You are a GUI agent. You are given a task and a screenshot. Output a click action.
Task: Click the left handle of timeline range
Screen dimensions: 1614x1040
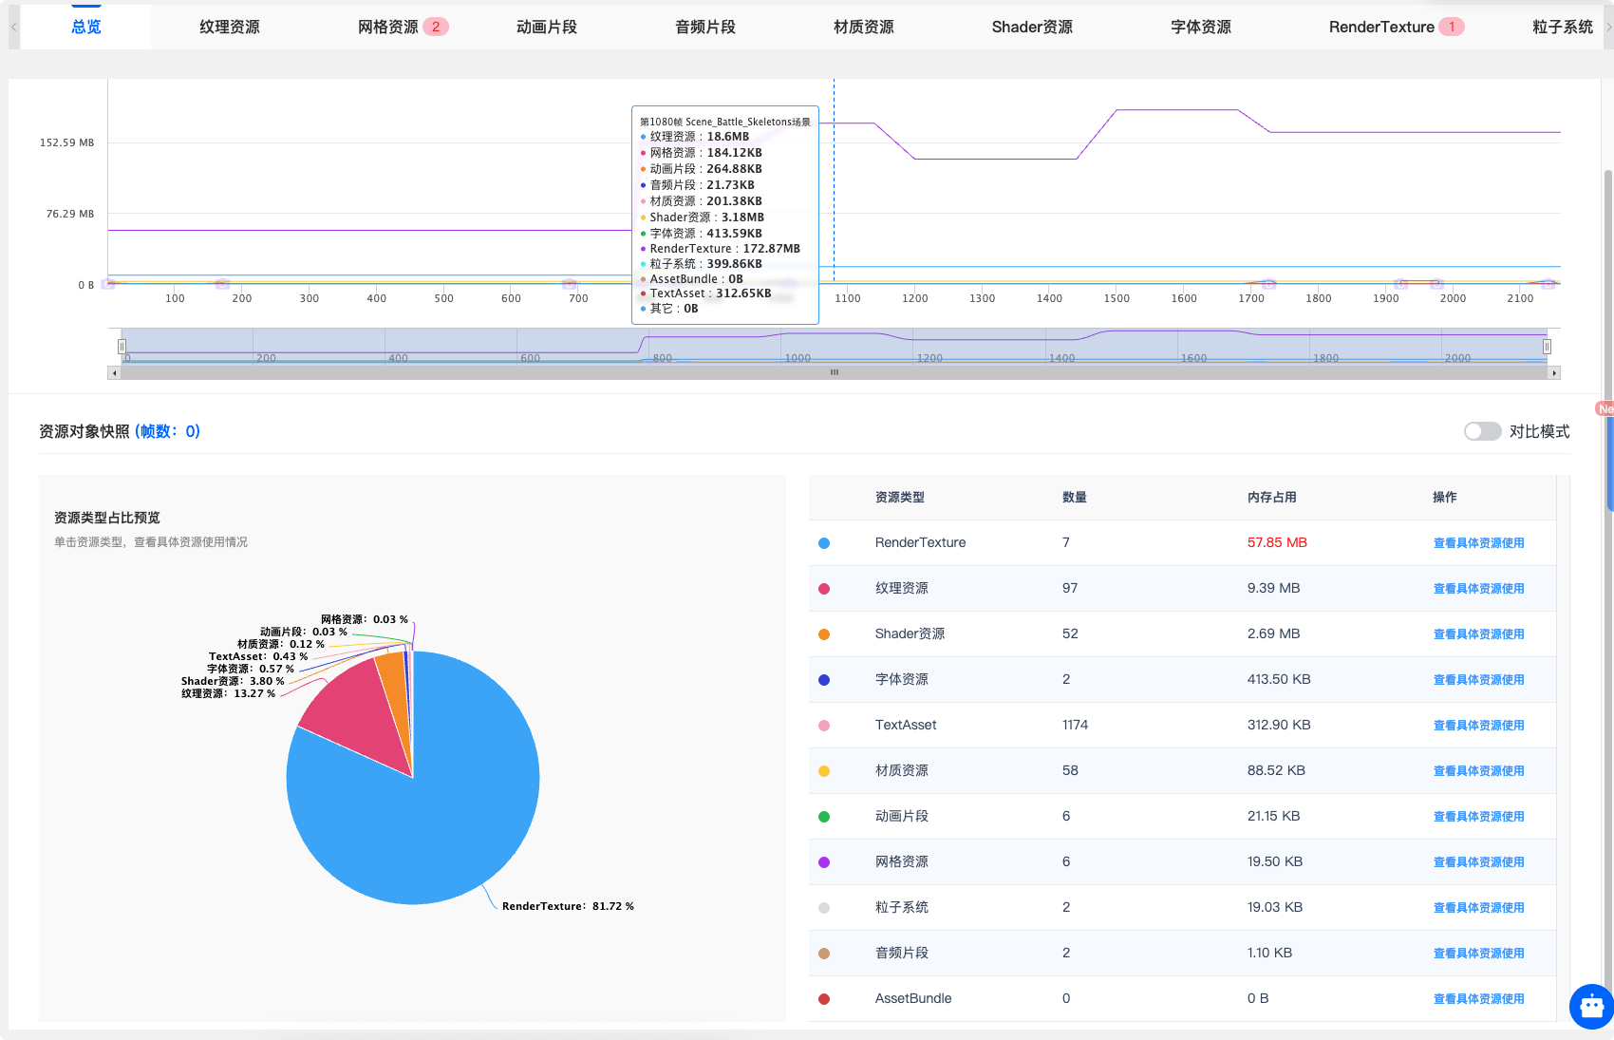122,347
